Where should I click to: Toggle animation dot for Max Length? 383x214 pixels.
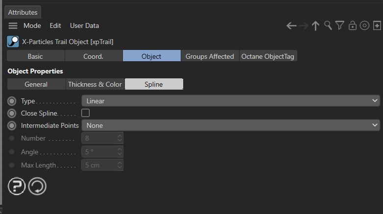[x=11, y=165]
